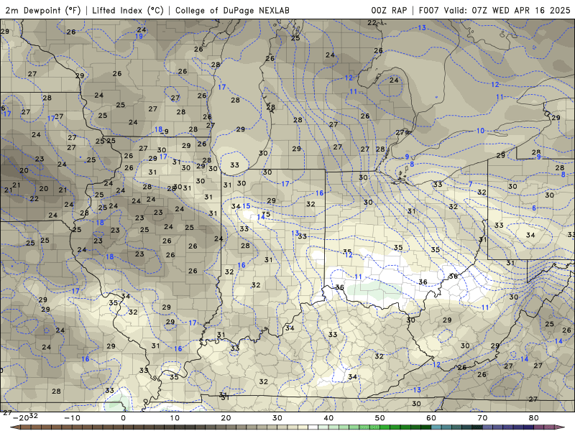Click the blue lifted index contour label "10"
This screenshot has height=431, width=575.
pos(480,131)
